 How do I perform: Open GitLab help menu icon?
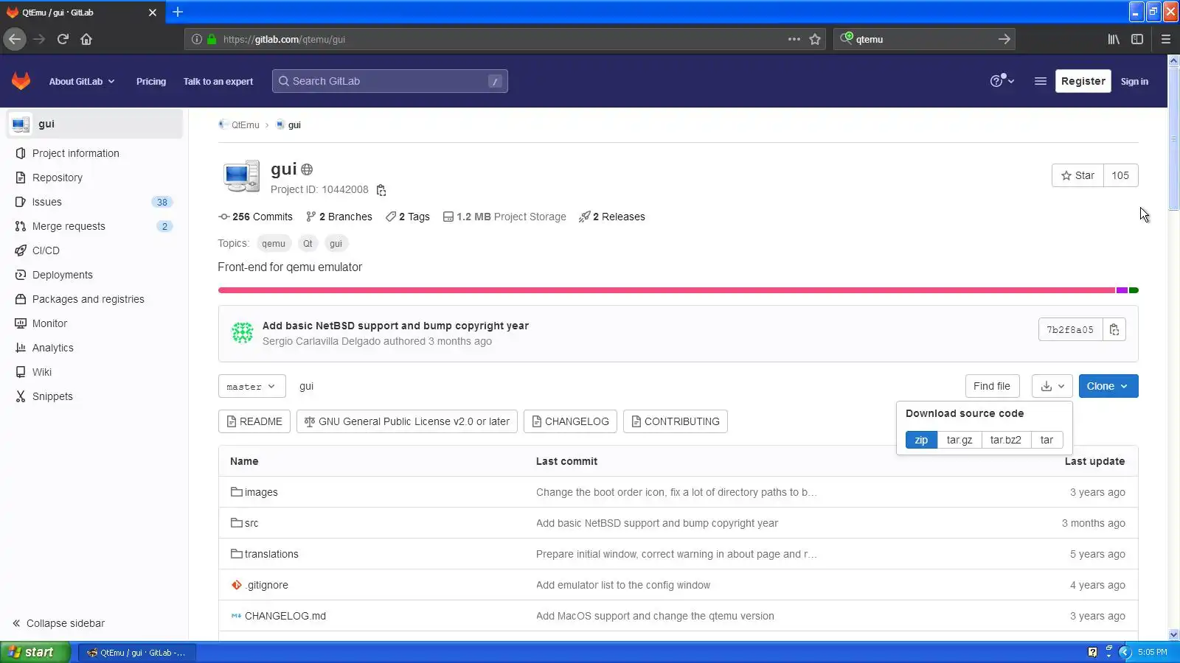(x=1002, y=81)
